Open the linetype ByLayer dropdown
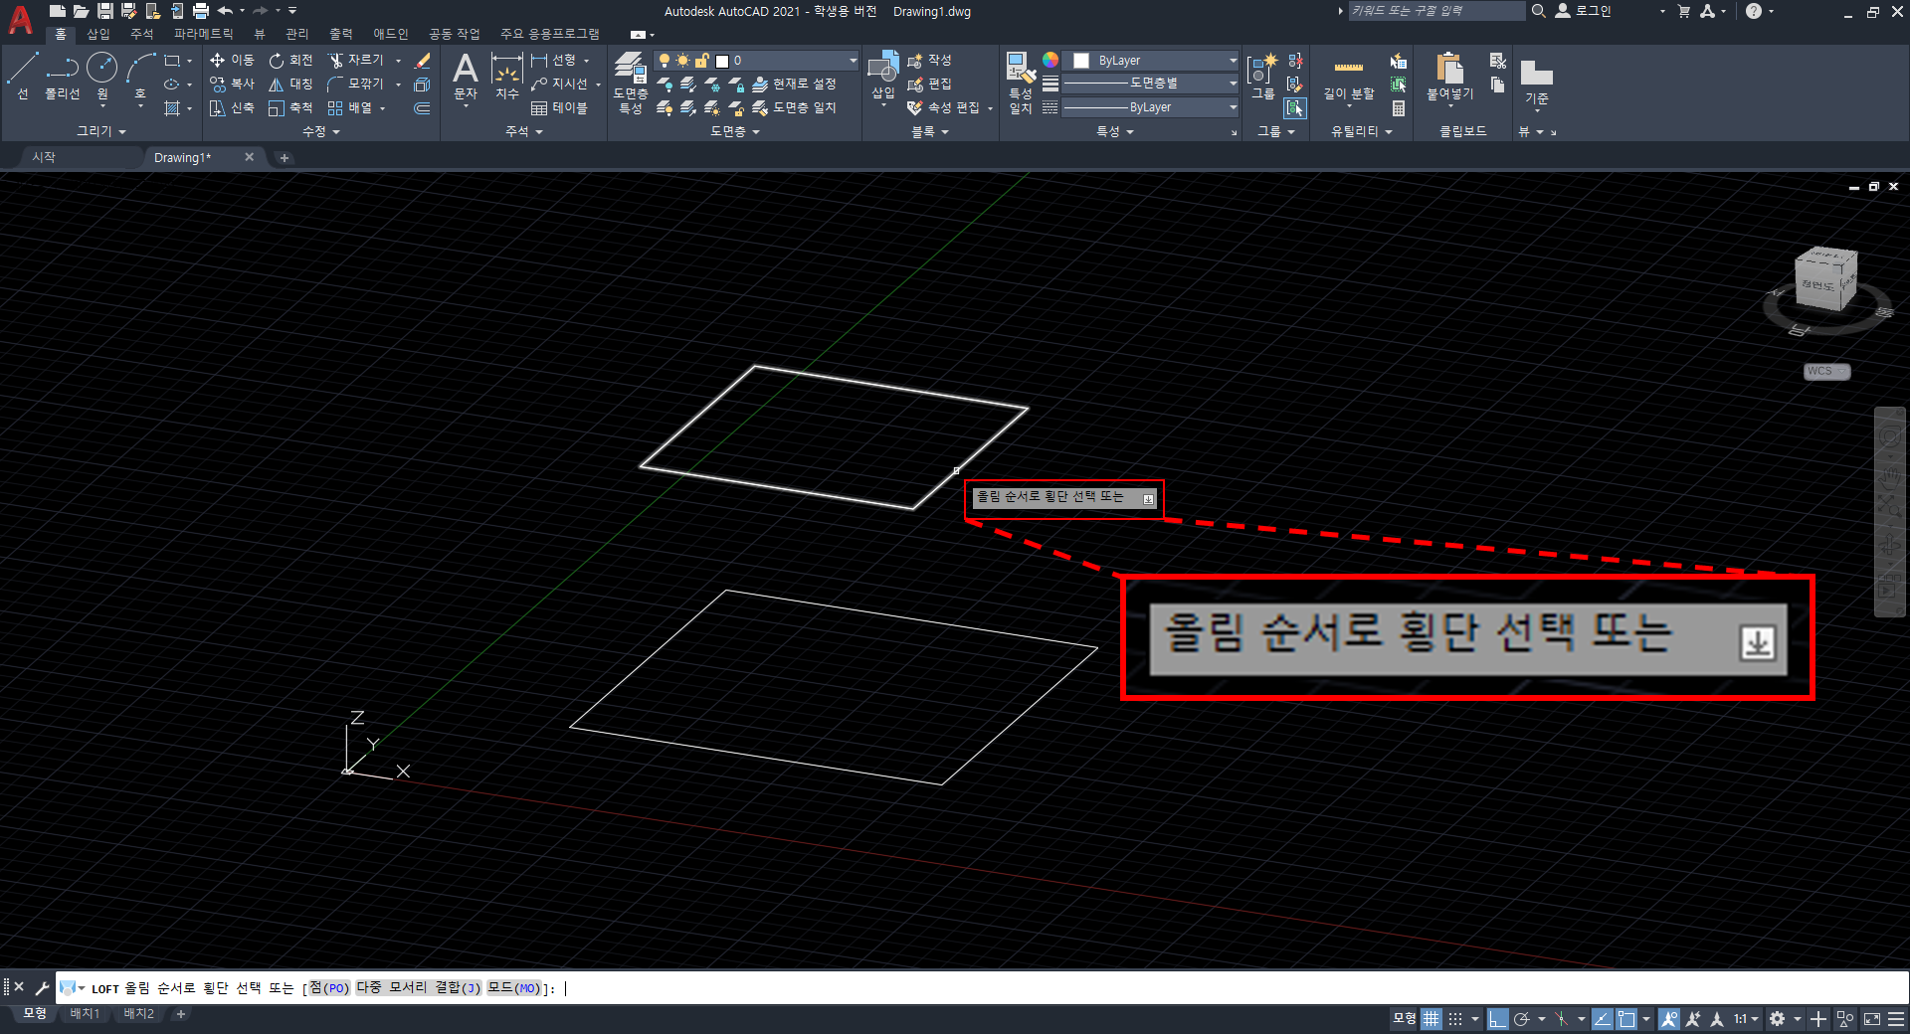The image size is (1910, 1034). [1151, 107]
